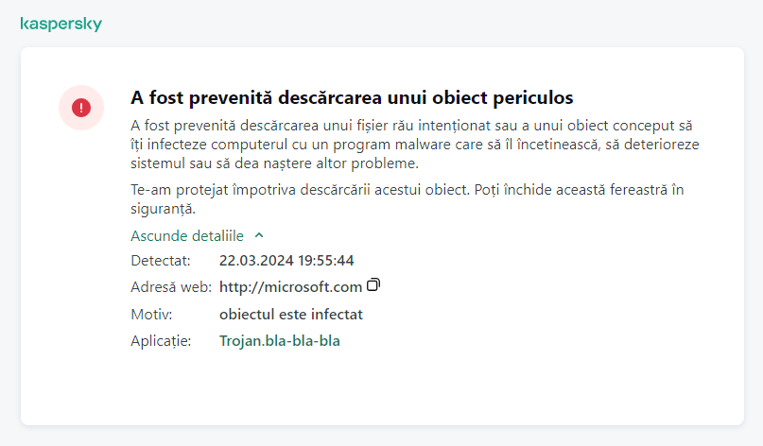Collapse details using the chevron arrow
Viewport: 763px width, 446px height.
point(260,236)
